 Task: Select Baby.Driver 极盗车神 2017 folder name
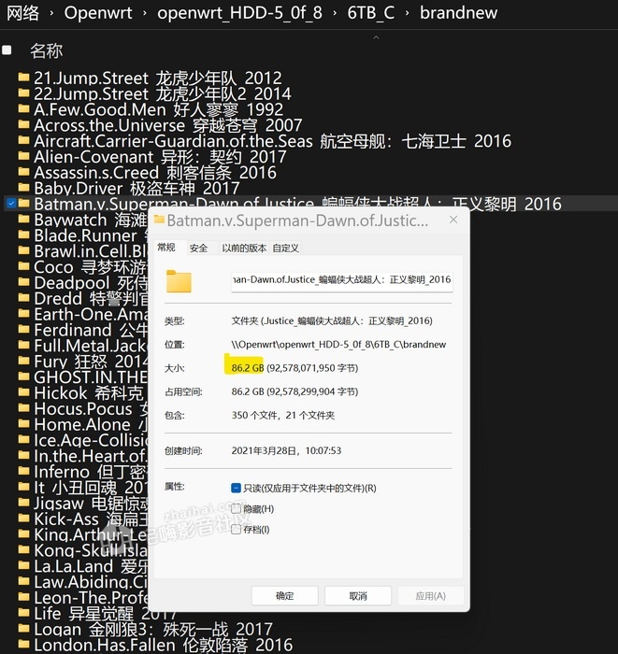tap(137, 188)
